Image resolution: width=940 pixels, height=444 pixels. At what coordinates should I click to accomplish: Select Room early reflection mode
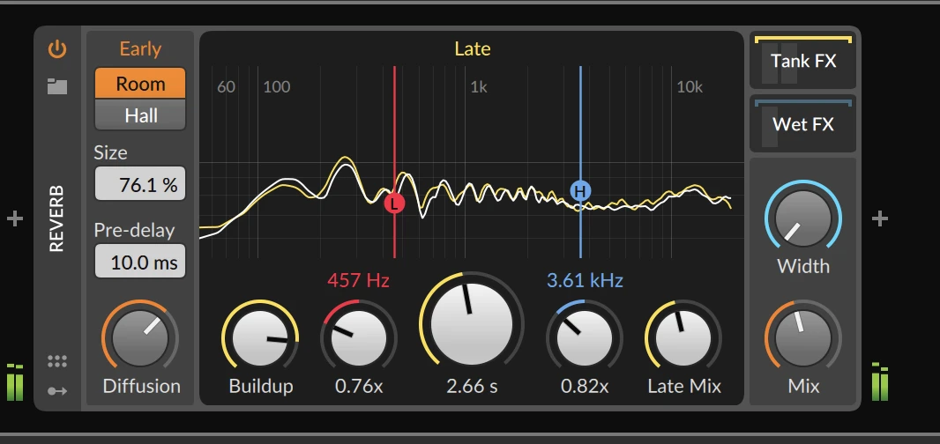141,84
